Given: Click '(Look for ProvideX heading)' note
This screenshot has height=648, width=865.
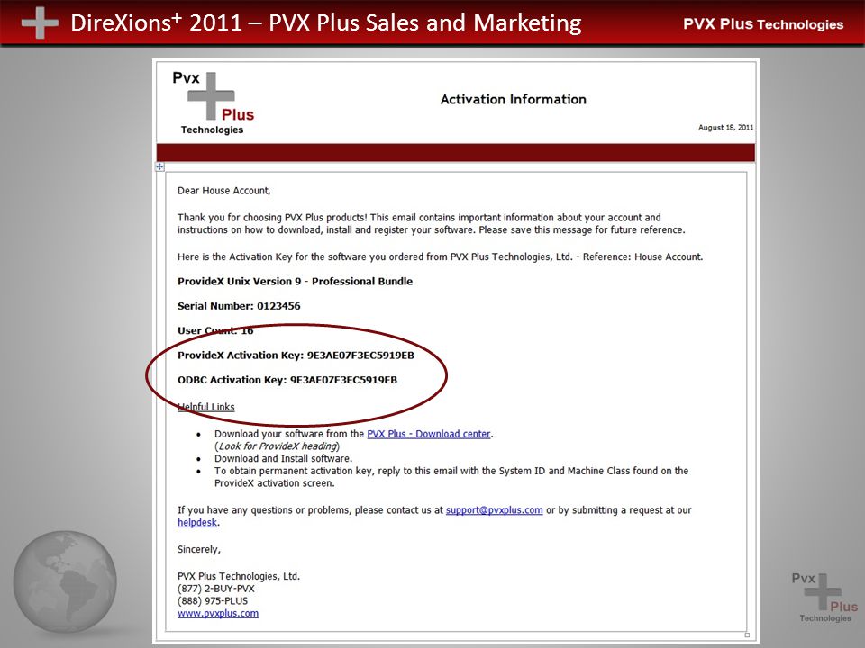Looking at the screenshot, I should (277, 446).
